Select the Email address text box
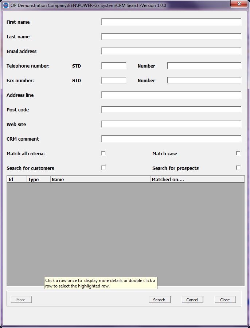This screenshot has height=328, width=250. pyautogui.click(x=171, y=51)
